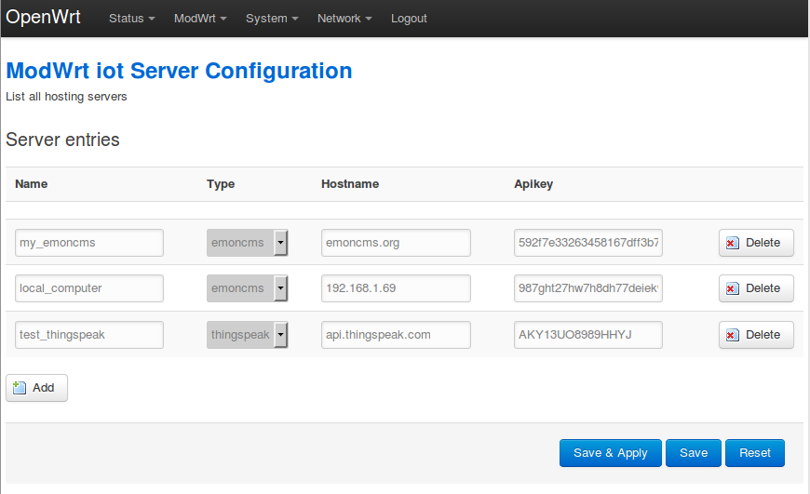Click the Type column header
Screen dimensions: 810x494
pos(221,184)
